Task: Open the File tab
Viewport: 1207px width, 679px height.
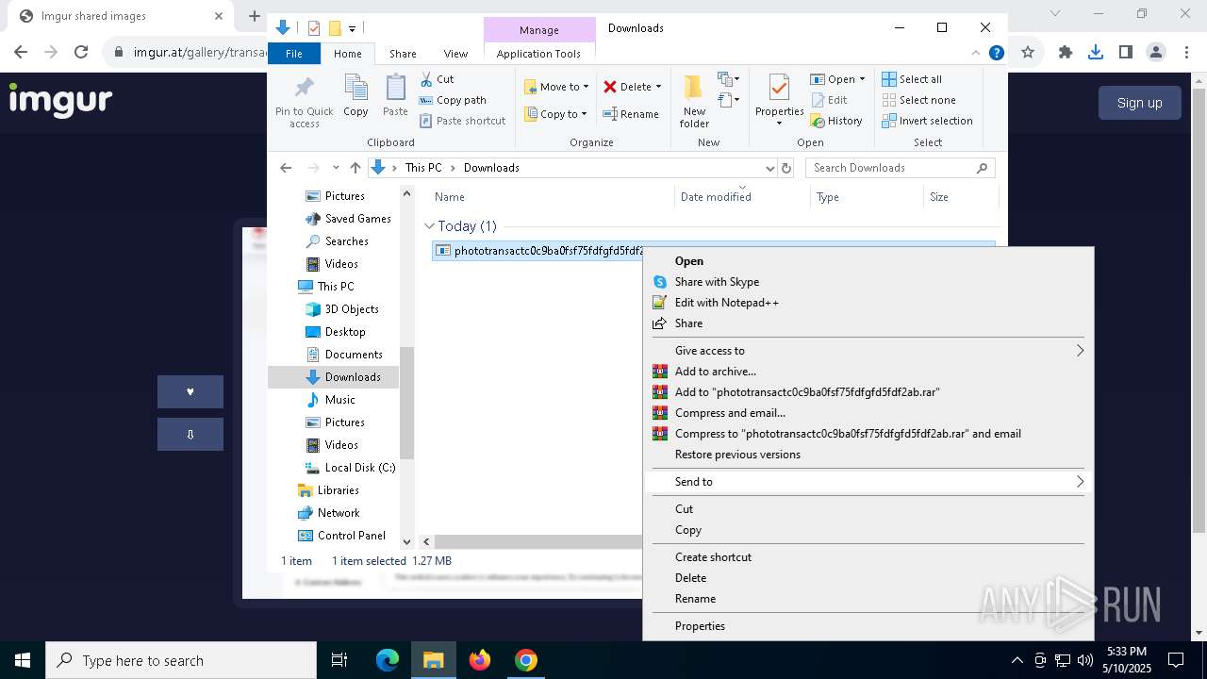Action: 294,54
